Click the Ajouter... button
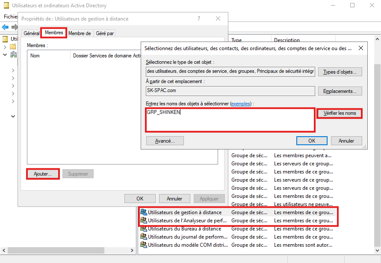381x263 pixels. coord(43,174)
